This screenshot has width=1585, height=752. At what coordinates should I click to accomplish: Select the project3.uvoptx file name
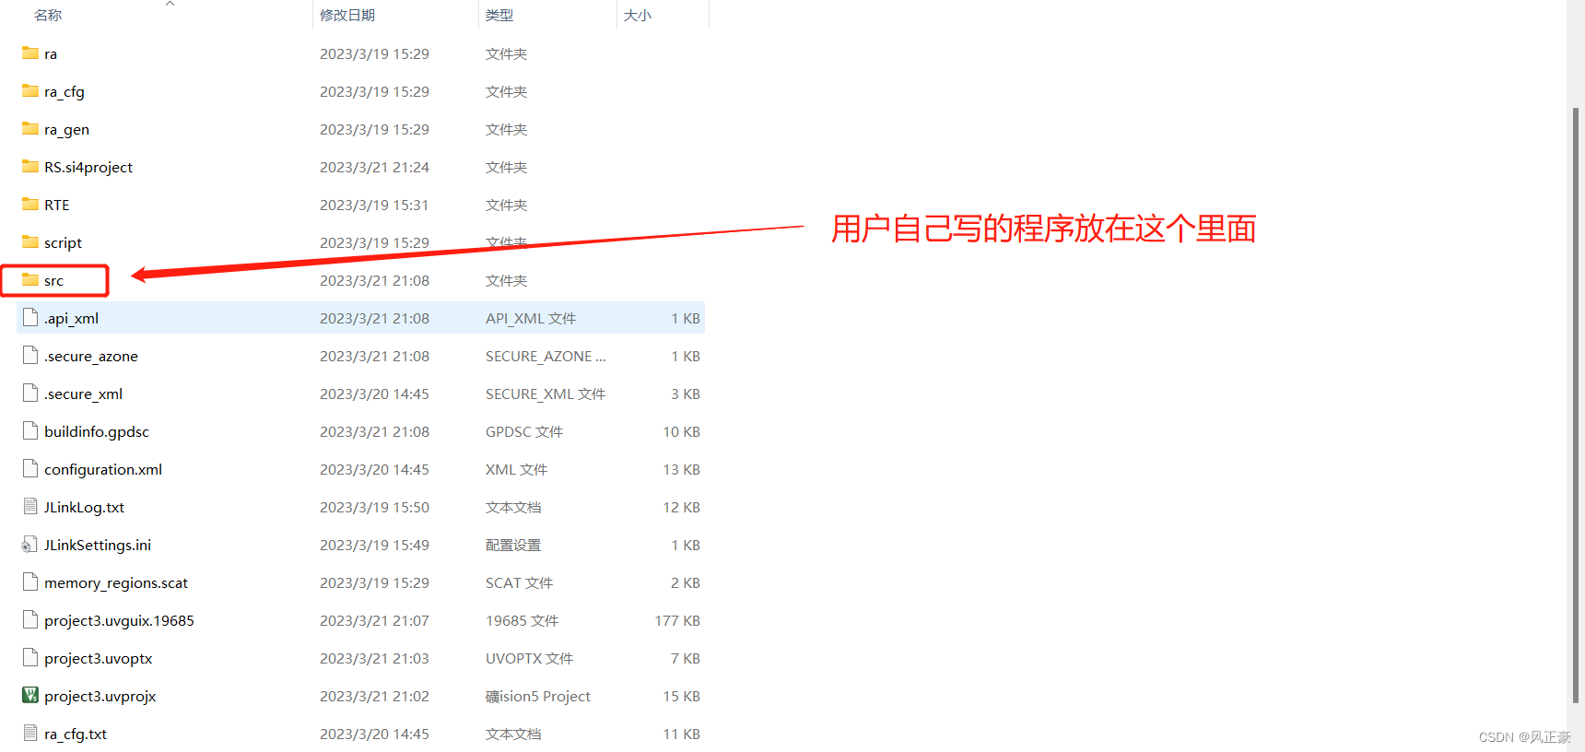point(99,659)
